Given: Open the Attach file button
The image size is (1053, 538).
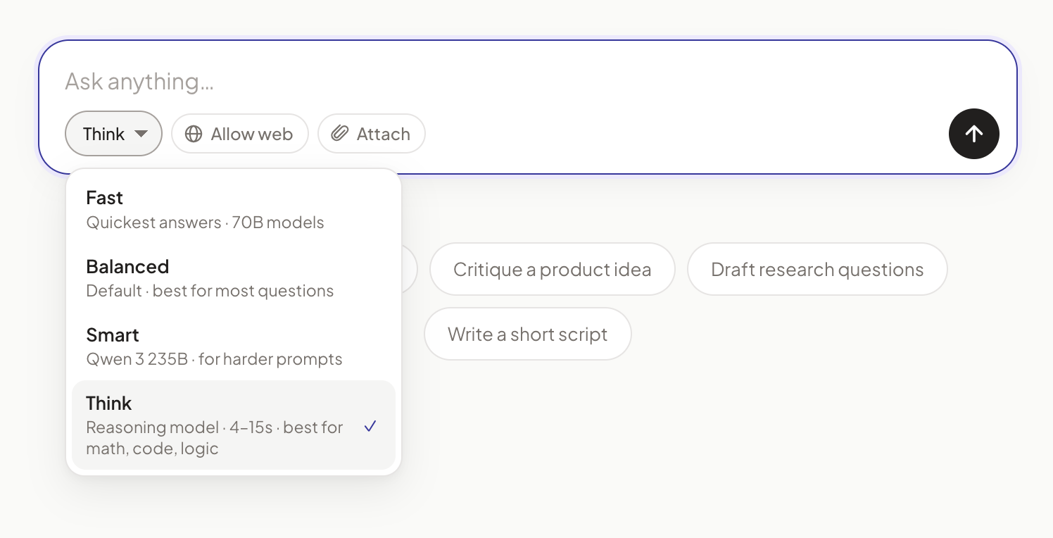Looking at the screenshot, I should click(x=372, y=134).
